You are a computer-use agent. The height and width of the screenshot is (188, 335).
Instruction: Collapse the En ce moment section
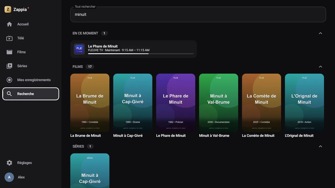pos(320,33)
